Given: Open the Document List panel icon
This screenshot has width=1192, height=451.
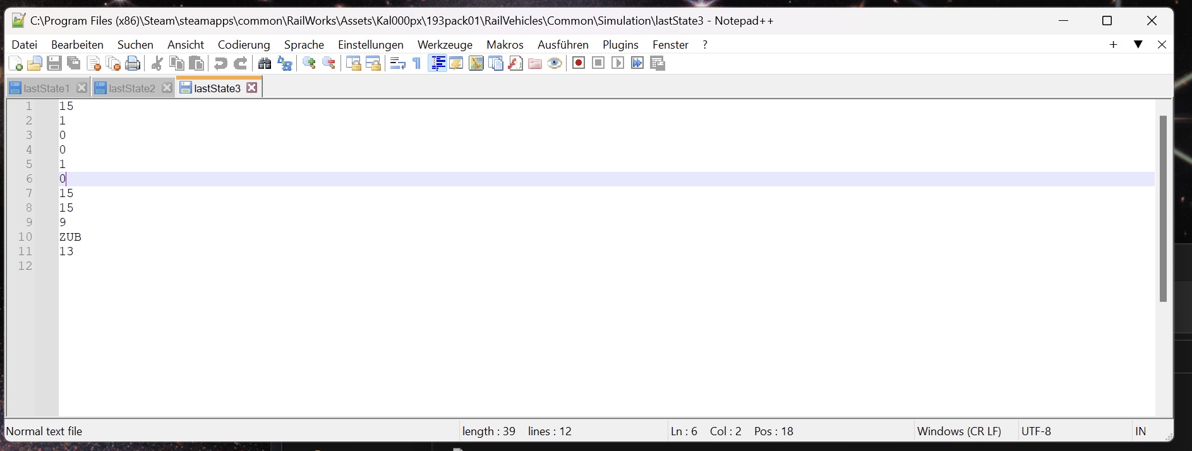Looking at the screenshot, I should 496,63.
